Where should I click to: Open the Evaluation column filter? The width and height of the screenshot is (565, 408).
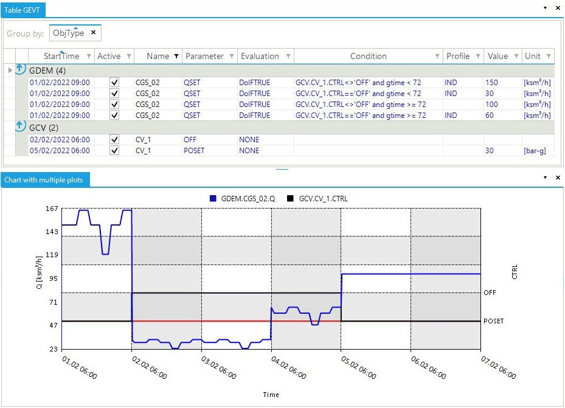(288, 57)
